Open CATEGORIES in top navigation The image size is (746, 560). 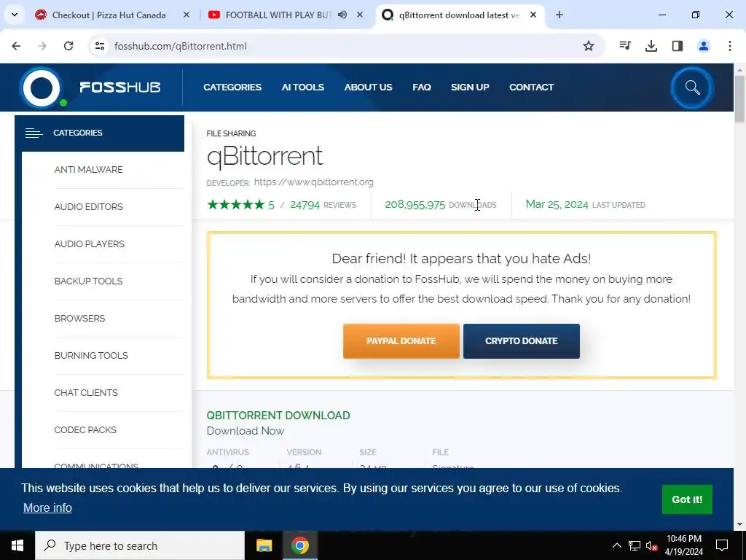232,87
